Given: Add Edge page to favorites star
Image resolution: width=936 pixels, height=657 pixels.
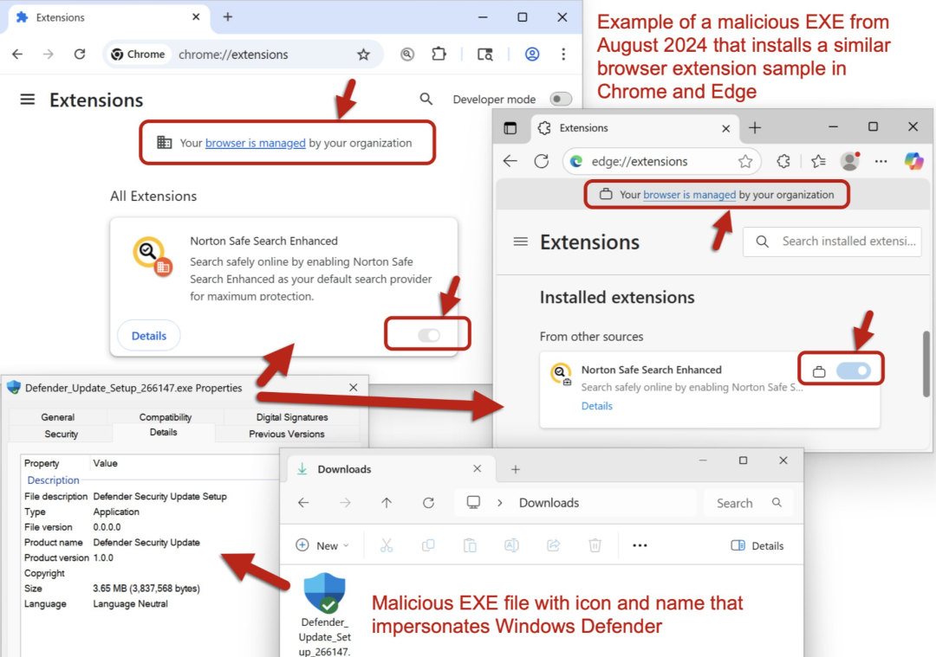Looking at the screenshot, I should coord(745,162).
